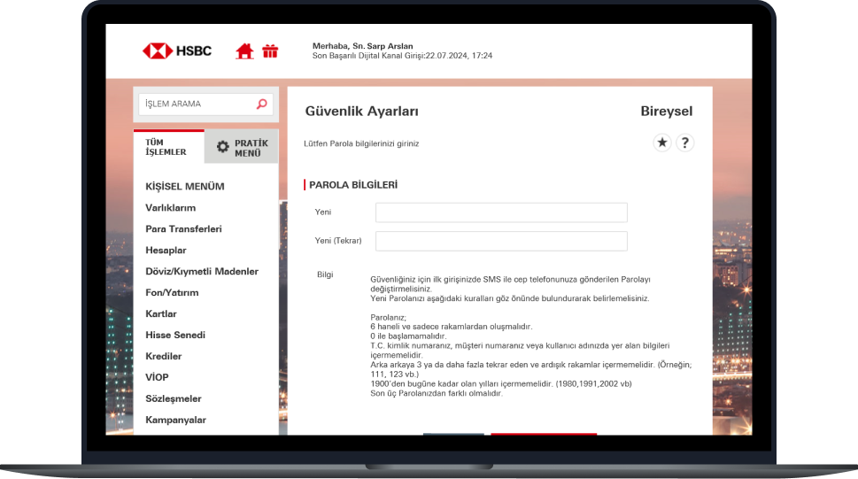
Task: Open the Hesaplar menu item
Action: pos(166,251)
